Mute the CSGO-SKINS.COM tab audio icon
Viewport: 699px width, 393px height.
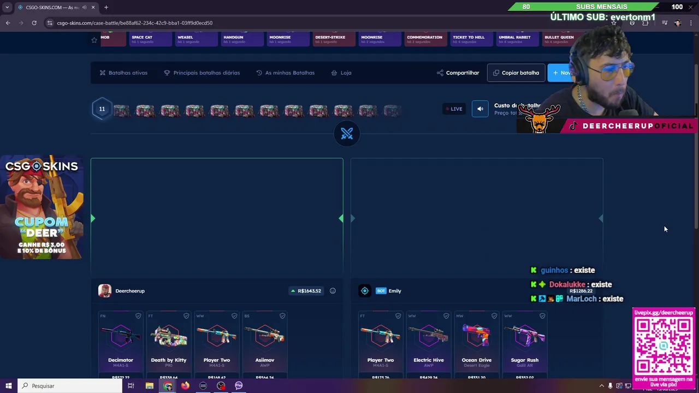(x=84, y=7)
